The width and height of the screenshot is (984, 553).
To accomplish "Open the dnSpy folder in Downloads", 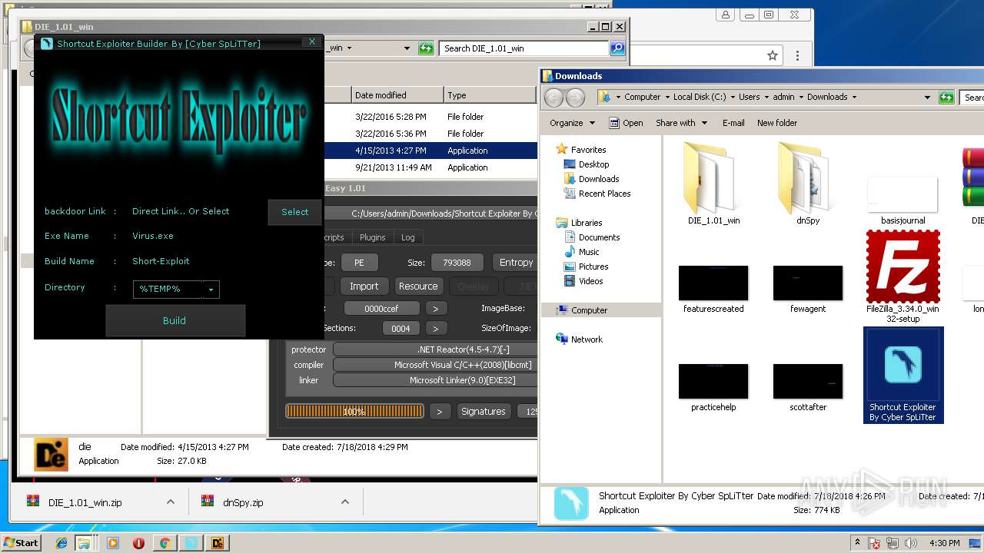I will pyautogui.click(x=808, y=183).
